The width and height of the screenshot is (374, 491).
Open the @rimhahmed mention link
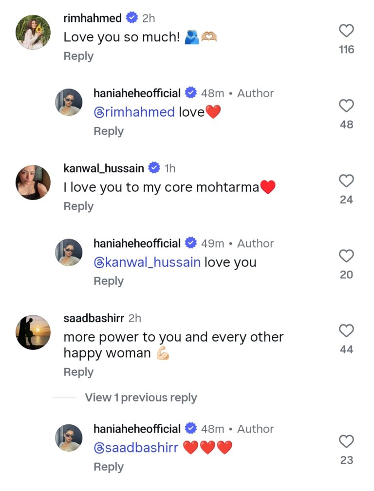click(134, 112)
